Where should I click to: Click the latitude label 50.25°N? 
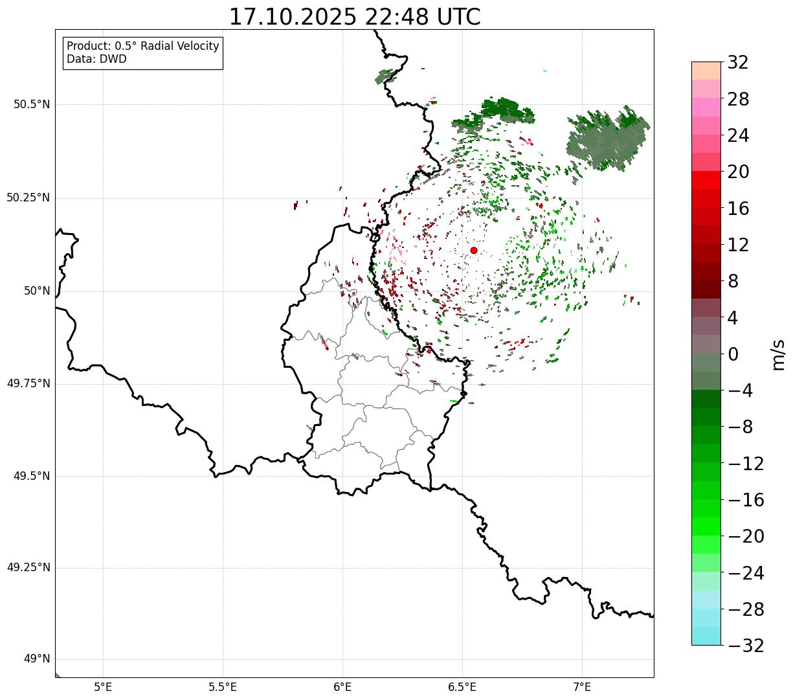28,198
